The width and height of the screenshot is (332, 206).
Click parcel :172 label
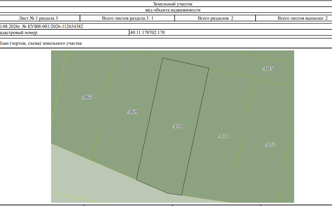tap(270, 145)
